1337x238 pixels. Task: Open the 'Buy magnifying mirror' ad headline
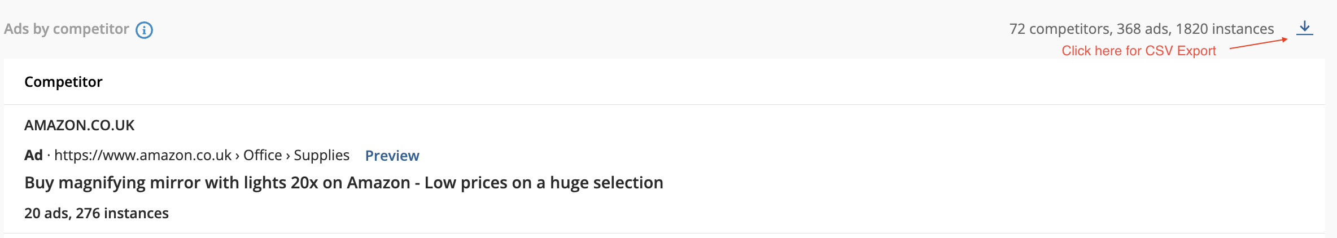pos(344,183)
